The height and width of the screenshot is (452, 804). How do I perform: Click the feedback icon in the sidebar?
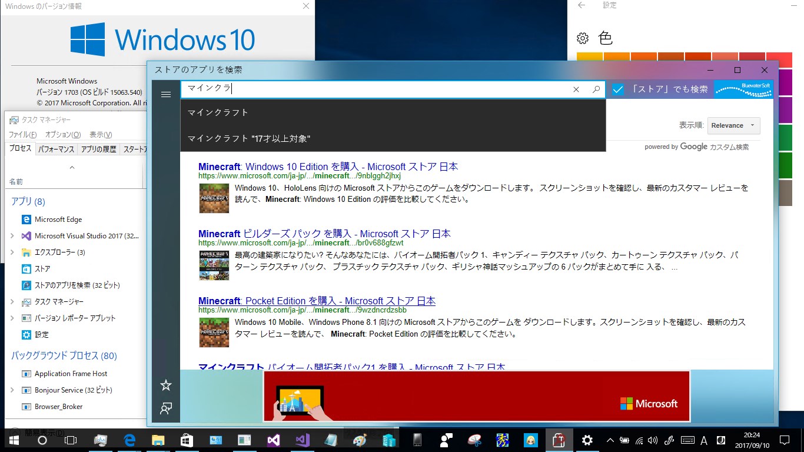tap(166, 408)
